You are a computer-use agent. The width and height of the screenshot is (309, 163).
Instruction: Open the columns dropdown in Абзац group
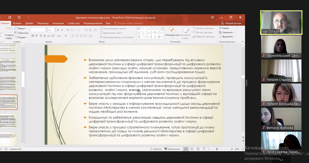click(x=93, y=36)
